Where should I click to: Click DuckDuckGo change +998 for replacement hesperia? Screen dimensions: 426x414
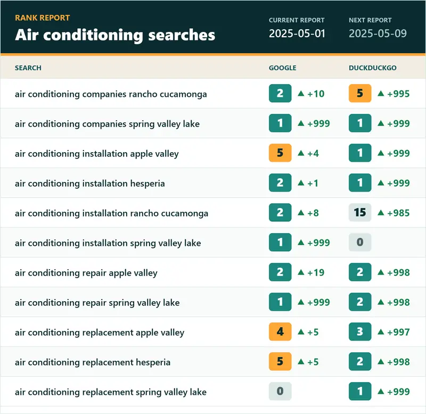[x=394, y=362]
